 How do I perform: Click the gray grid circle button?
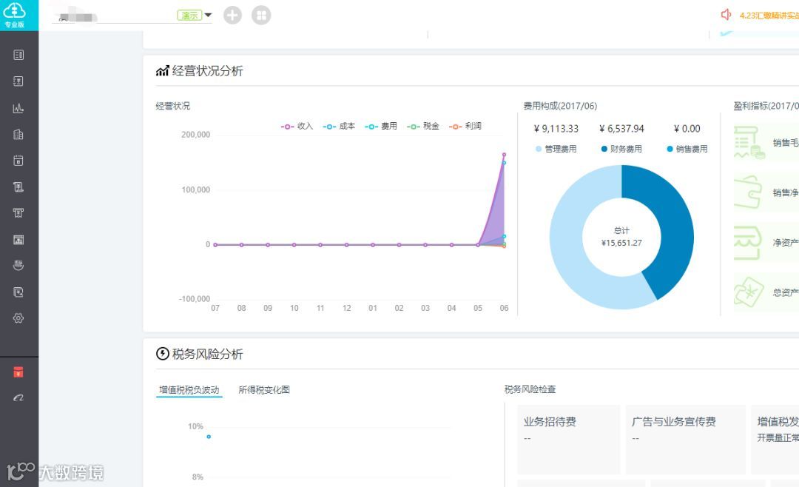261,15
